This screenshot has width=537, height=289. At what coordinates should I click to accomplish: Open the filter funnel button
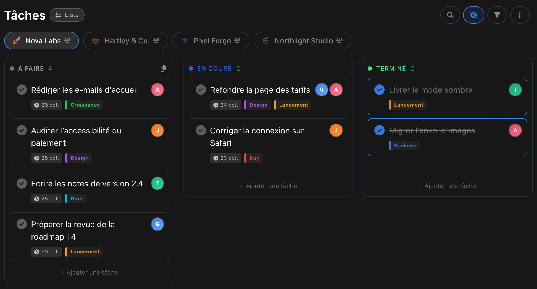coord(497,15)
